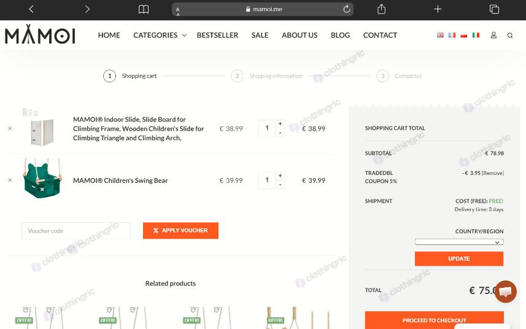Switch language to French flag

[452, 35]
